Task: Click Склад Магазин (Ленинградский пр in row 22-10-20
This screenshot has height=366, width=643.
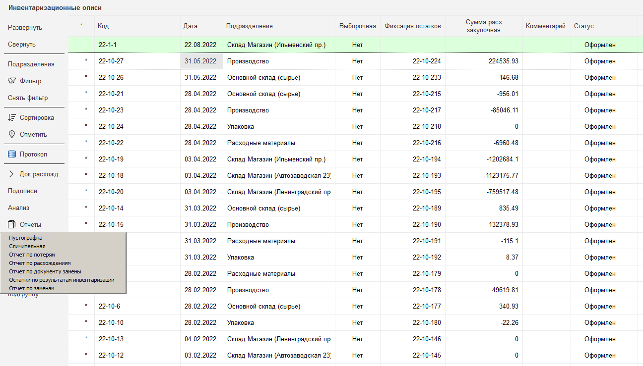Action: (x=279, y=192)
